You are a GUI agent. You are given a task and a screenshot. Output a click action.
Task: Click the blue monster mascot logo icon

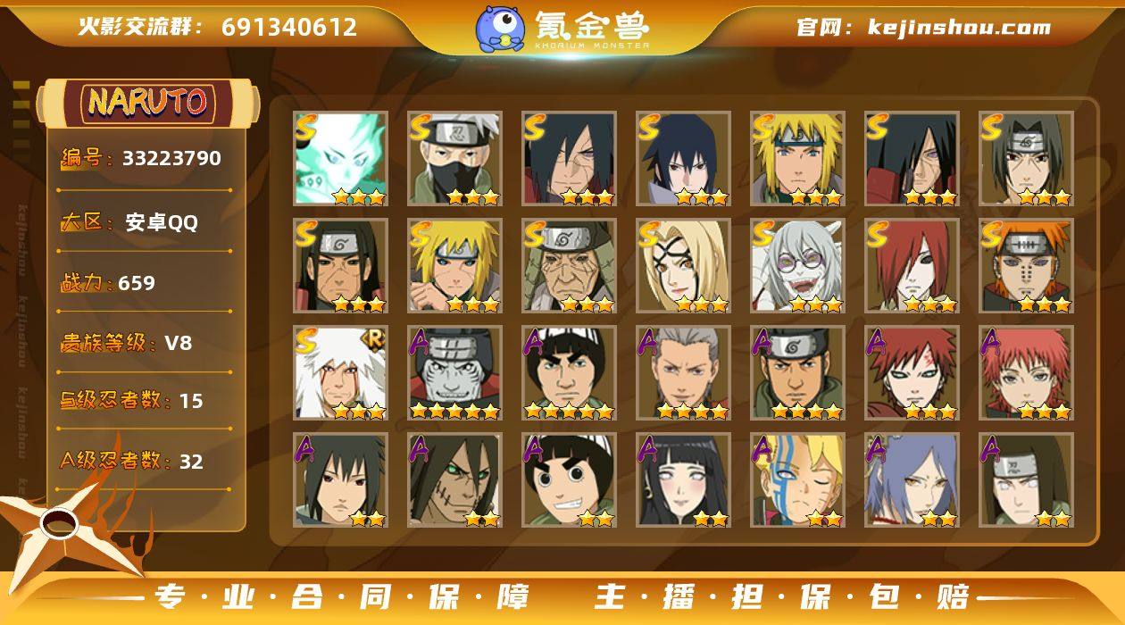click(x=499, y=29)
